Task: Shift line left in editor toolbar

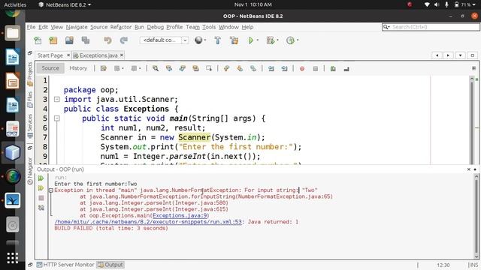Action: coord(271,68)
